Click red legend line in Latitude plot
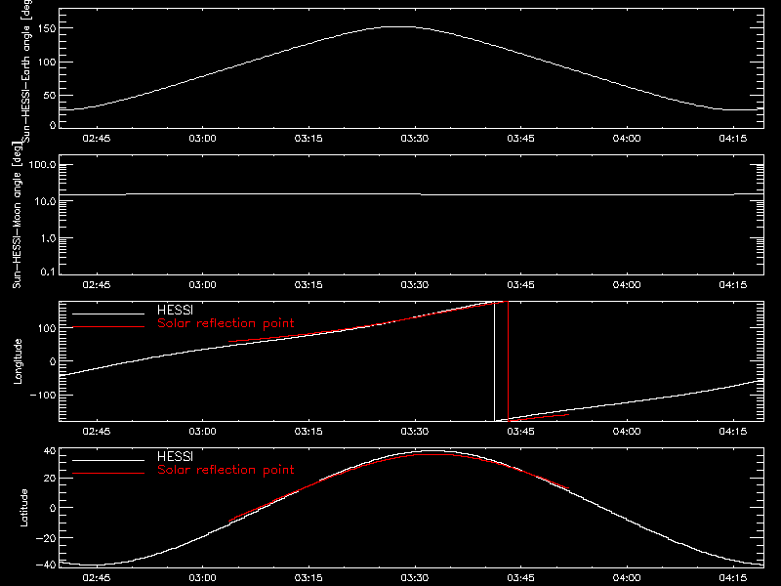781x586 pixels. 108,474
